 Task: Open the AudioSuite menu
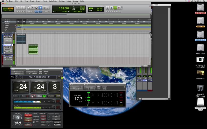click(53, 1)
